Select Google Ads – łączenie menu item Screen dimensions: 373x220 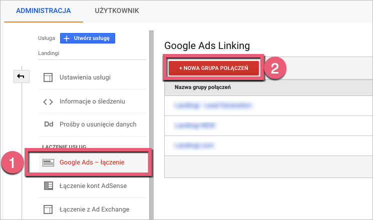tap(92, 162)
